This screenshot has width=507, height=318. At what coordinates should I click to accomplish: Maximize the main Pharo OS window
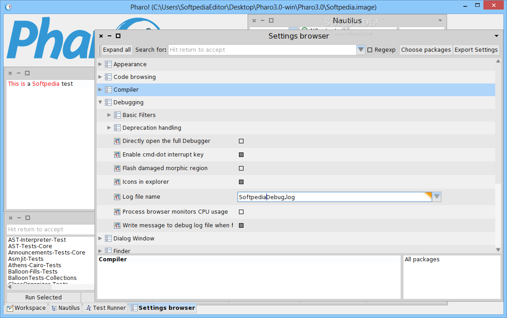pyautogui.click(x=477, y=5)
